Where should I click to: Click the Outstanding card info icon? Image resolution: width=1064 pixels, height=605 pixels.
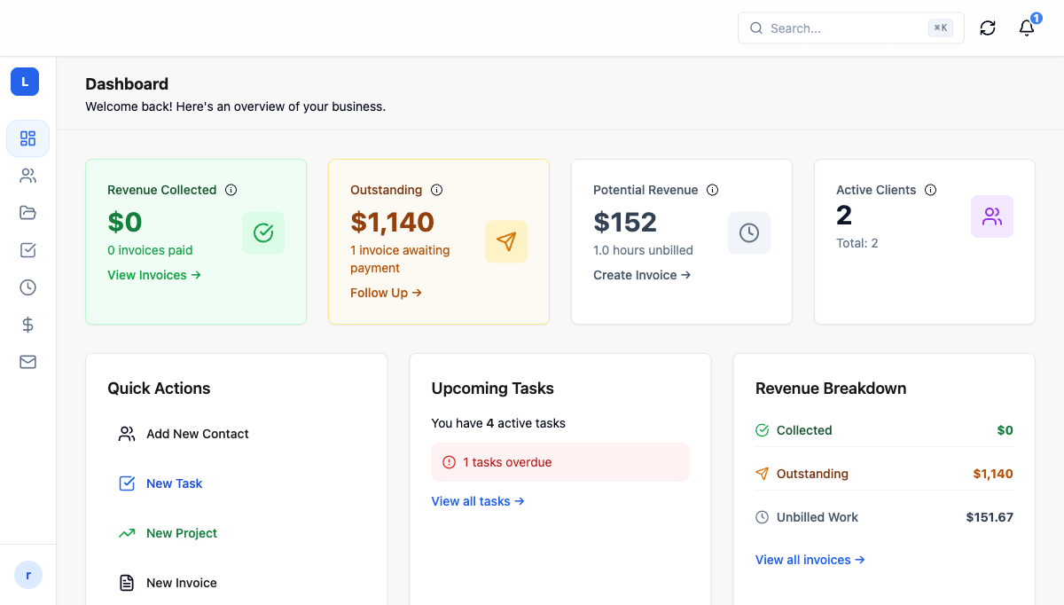[436, 190]
